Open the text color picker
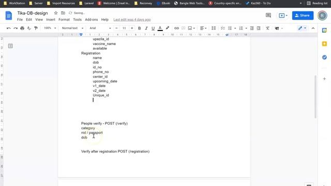 coord(160,28)
